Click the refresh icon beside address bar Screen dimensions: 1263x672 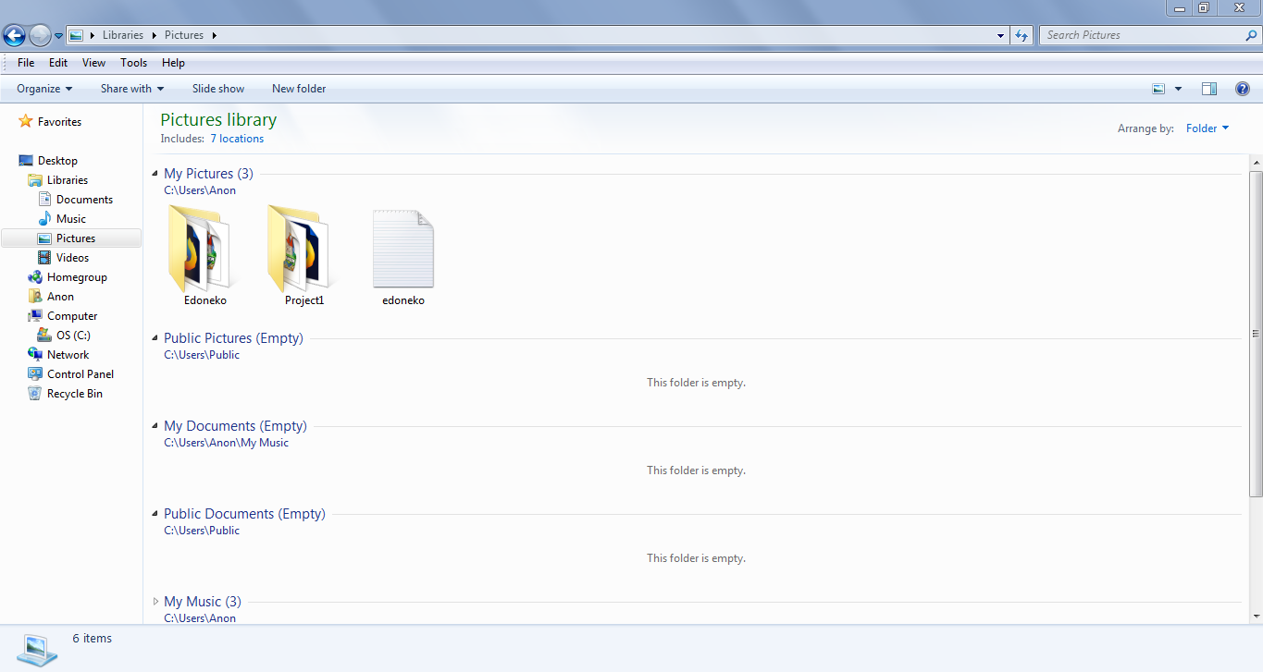[x=1022, y=35]
